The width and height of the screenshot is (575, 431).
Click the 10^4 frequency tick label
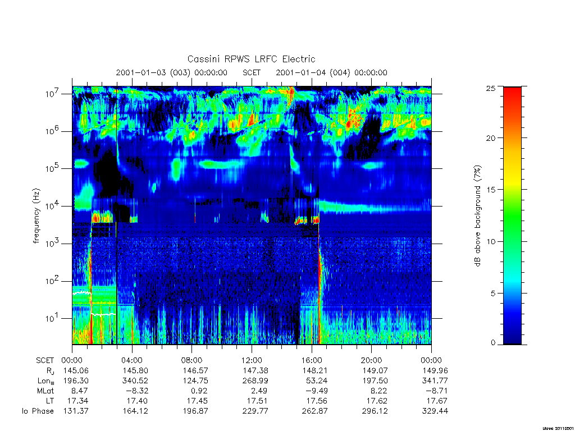[x=53, y=207]
